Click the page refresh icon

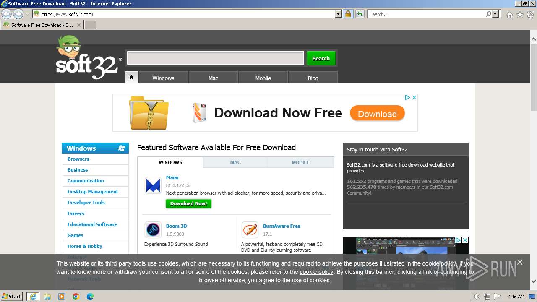360,14
